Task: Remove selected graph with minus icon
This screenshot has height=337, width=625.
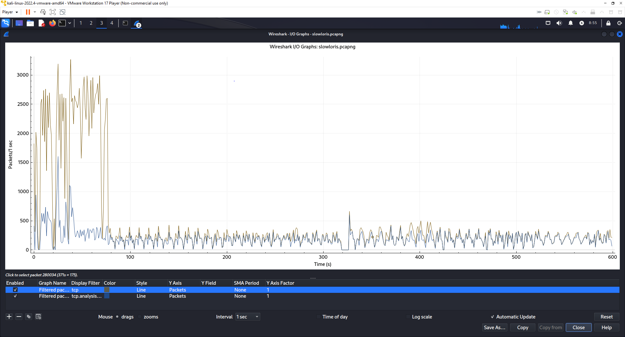Action: (x=19, y=317)
